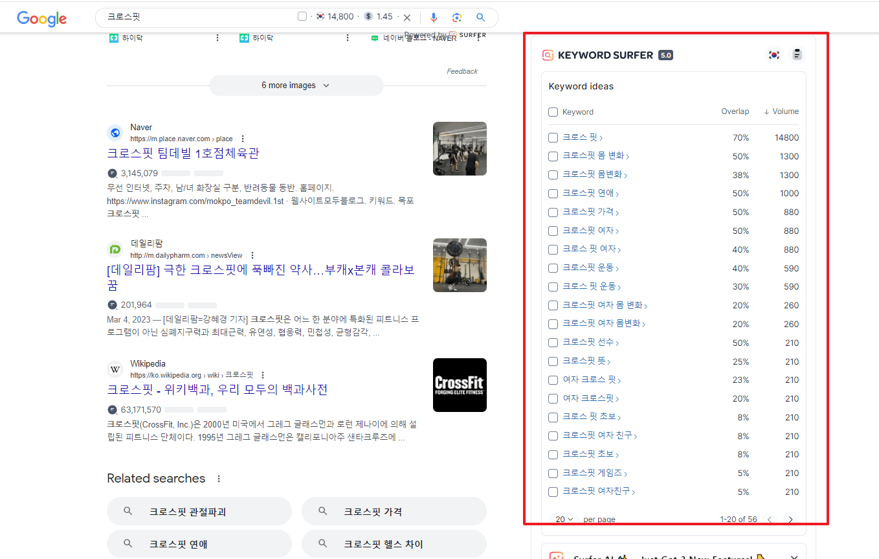Check the keyword 크로스 핏 row checkbox

click(x=553, y=137)
